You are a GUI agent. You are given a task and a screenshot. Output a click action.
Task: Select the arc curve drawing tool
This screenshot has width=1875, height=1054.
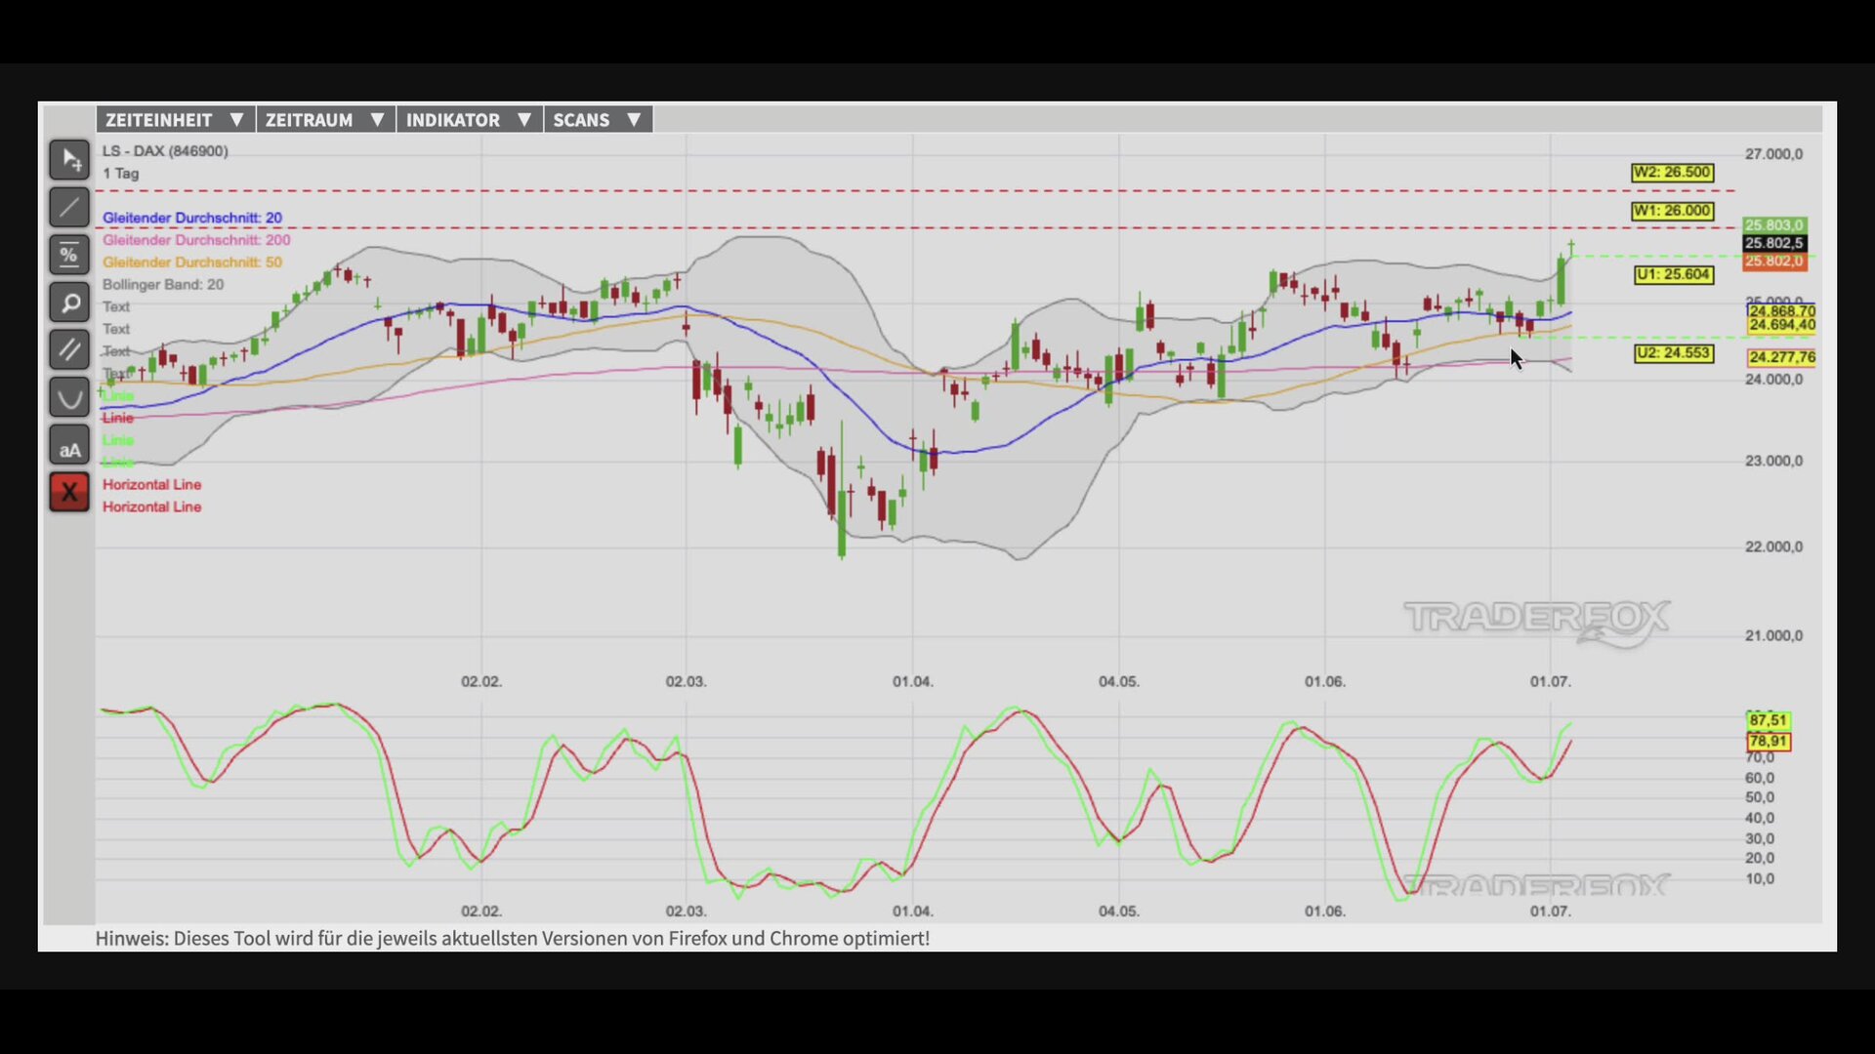tap(69, 397)
